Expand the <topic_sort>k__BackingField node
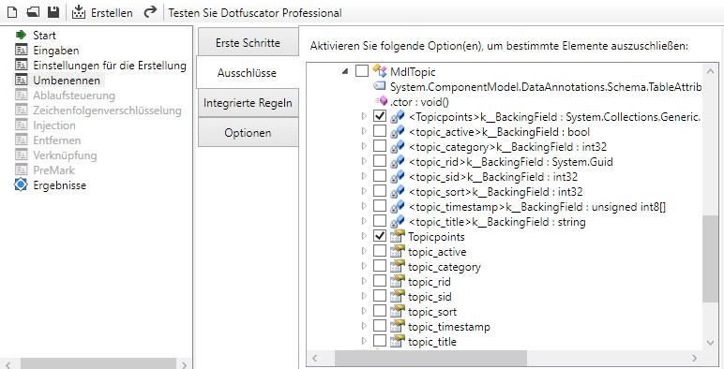Viewport: 724px width, 369px height. click(x=364, y=191)
